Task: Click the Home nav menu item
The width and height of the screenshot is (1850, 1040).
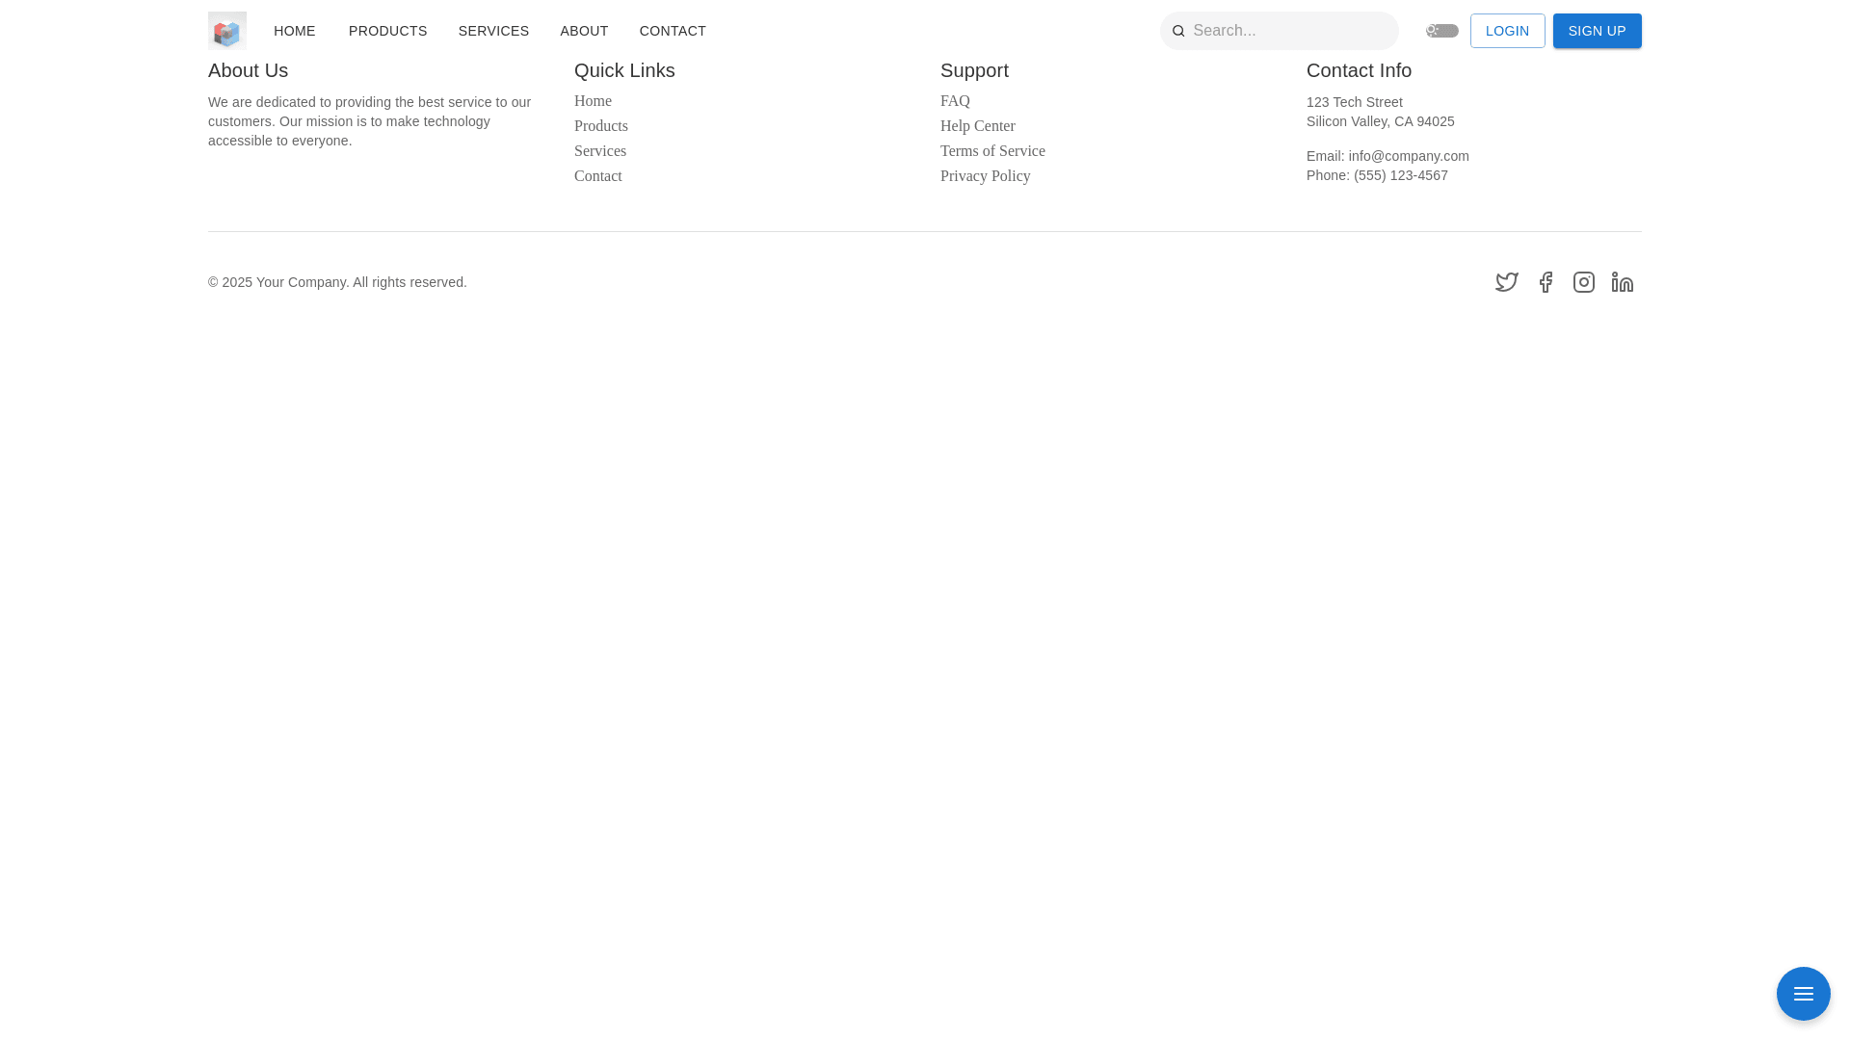Action: click(294, 31)
